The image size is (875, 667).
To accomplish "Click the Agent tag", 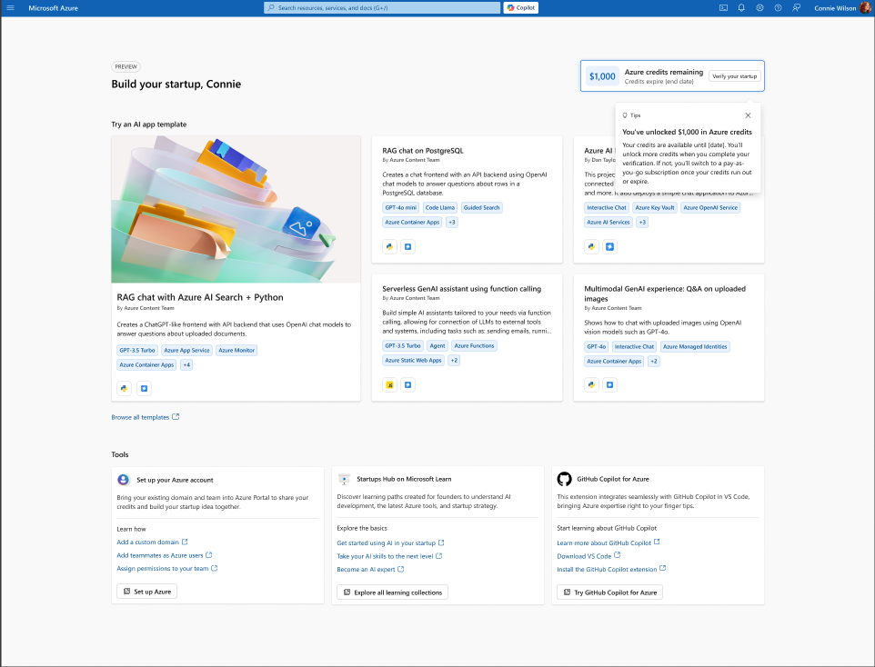I will click(437, 346).
